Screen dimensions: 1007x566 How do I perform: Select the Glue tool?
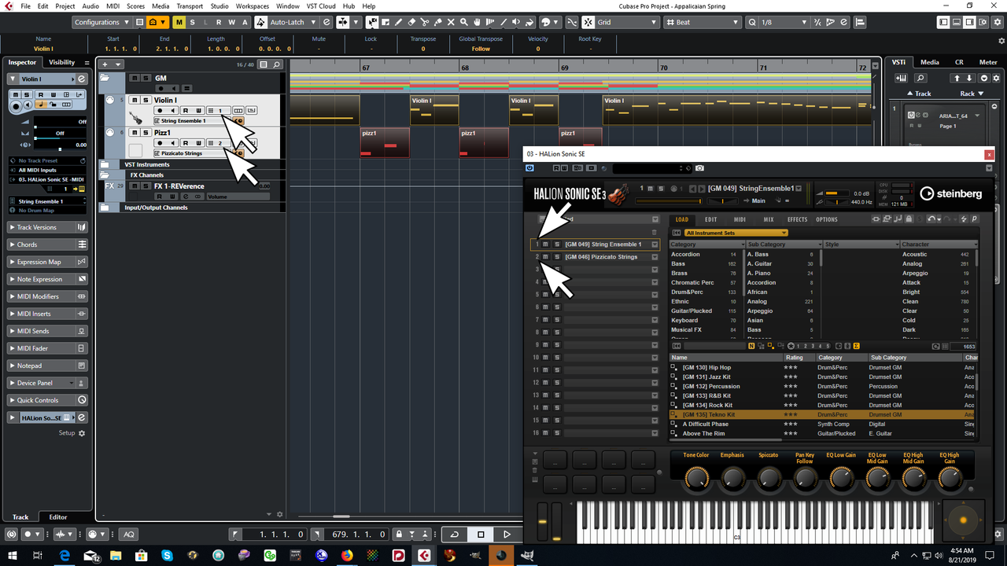click(437, 22)
